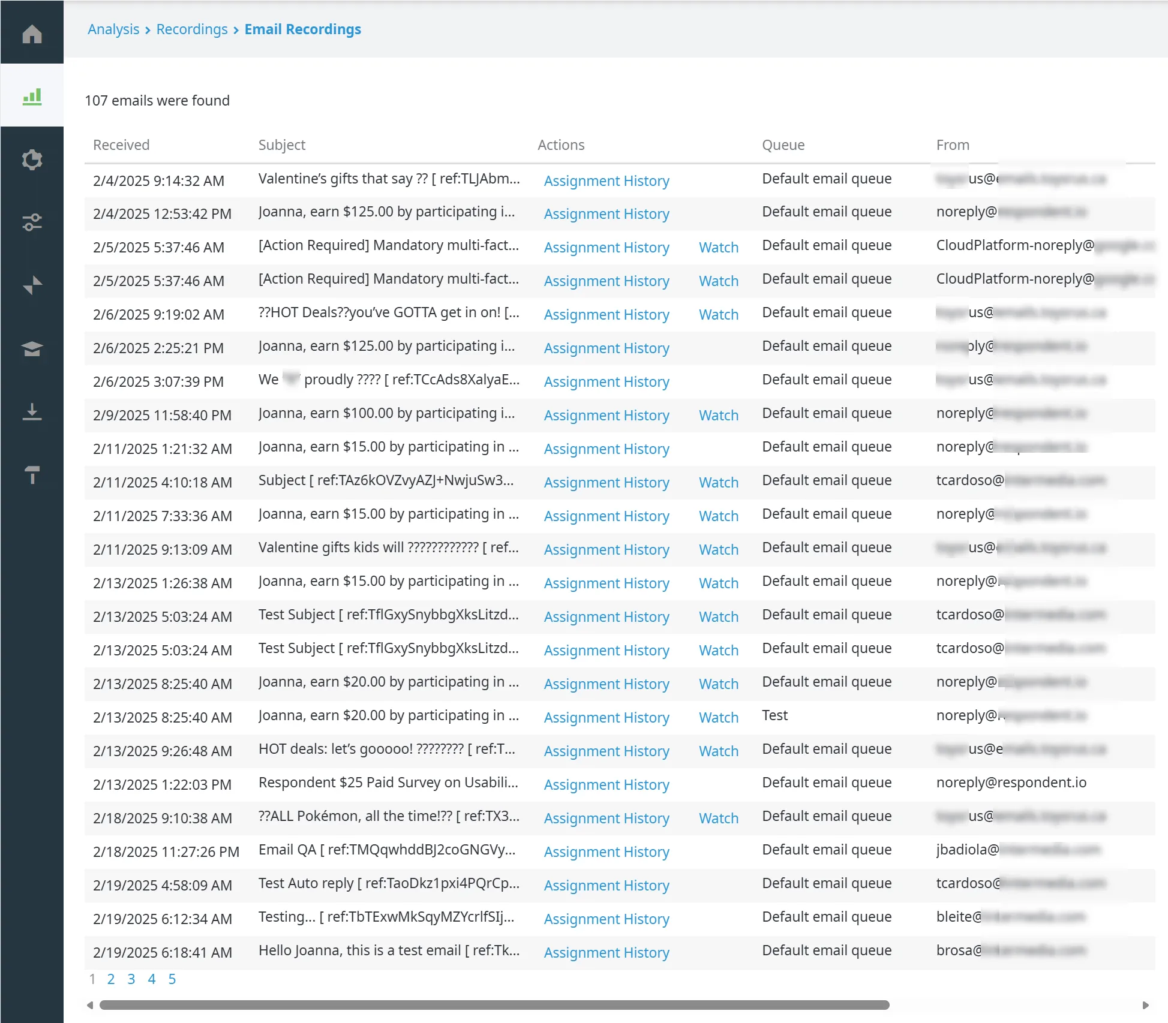Open Assignment History for 2/19/2025 6:18:41 AM email
This screenshot has height=1023, width=1168.
(x=606, y=952)
